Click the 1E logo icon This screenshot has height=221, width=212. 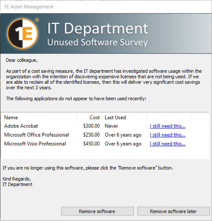pos(23,34)
